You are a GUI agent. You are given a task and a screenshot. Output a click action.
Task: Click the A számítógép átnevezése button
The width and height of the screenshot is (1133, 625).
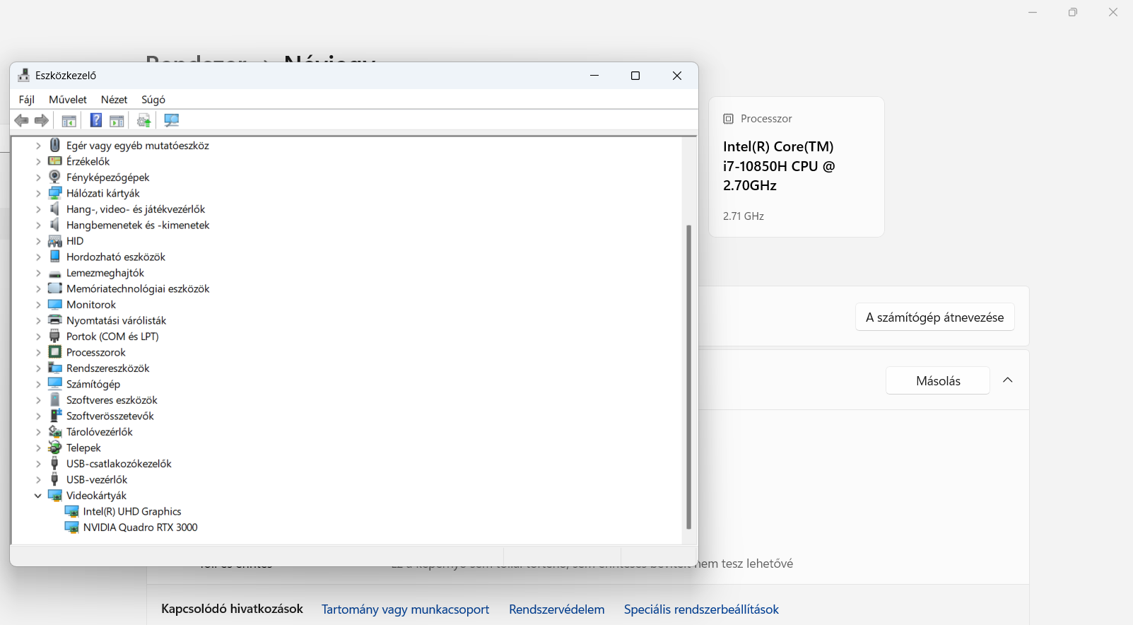(x=935, y=317)
